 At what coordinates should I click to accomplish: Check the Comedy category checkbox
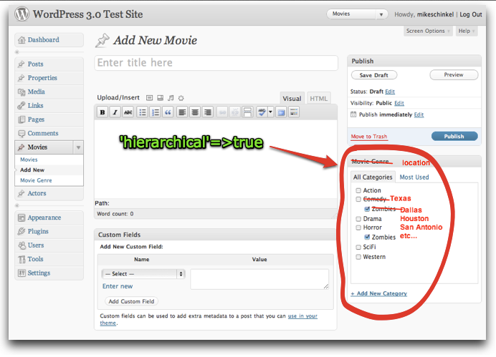tap(358, 200)
